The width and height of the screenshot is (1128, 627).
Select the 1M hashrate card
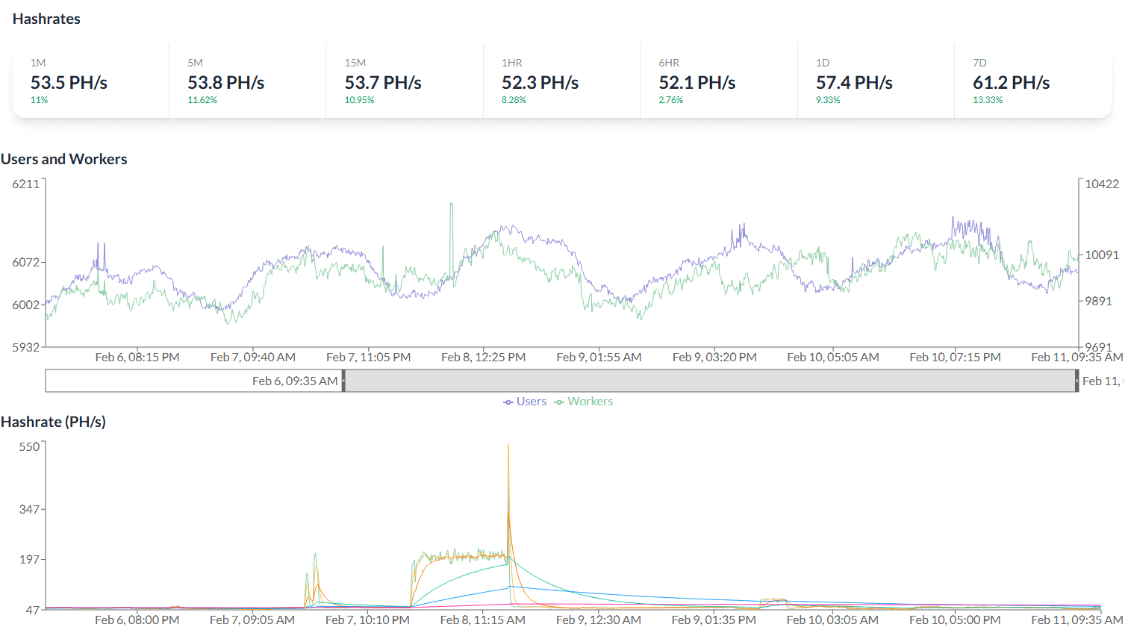tap(90, 81)
